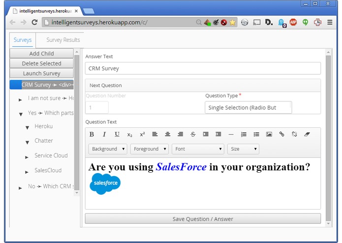342x243 pixels.
Task: Insert a numbered list
Action: click(244, 134)
